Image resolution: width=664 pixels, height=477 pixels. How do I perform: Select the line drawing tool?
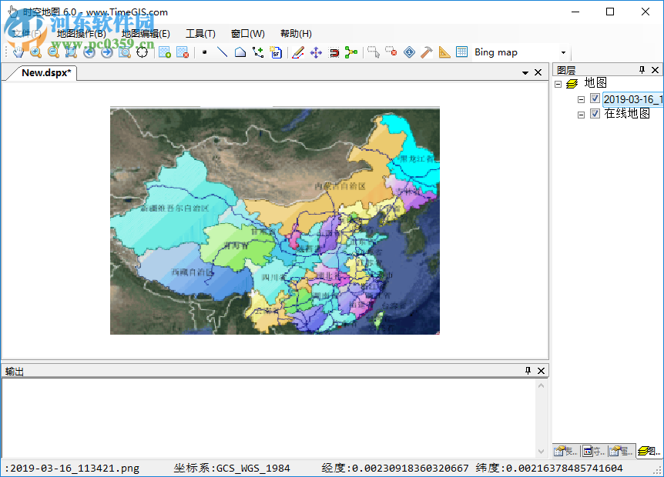pyautogui.click(x=221, y=52)
